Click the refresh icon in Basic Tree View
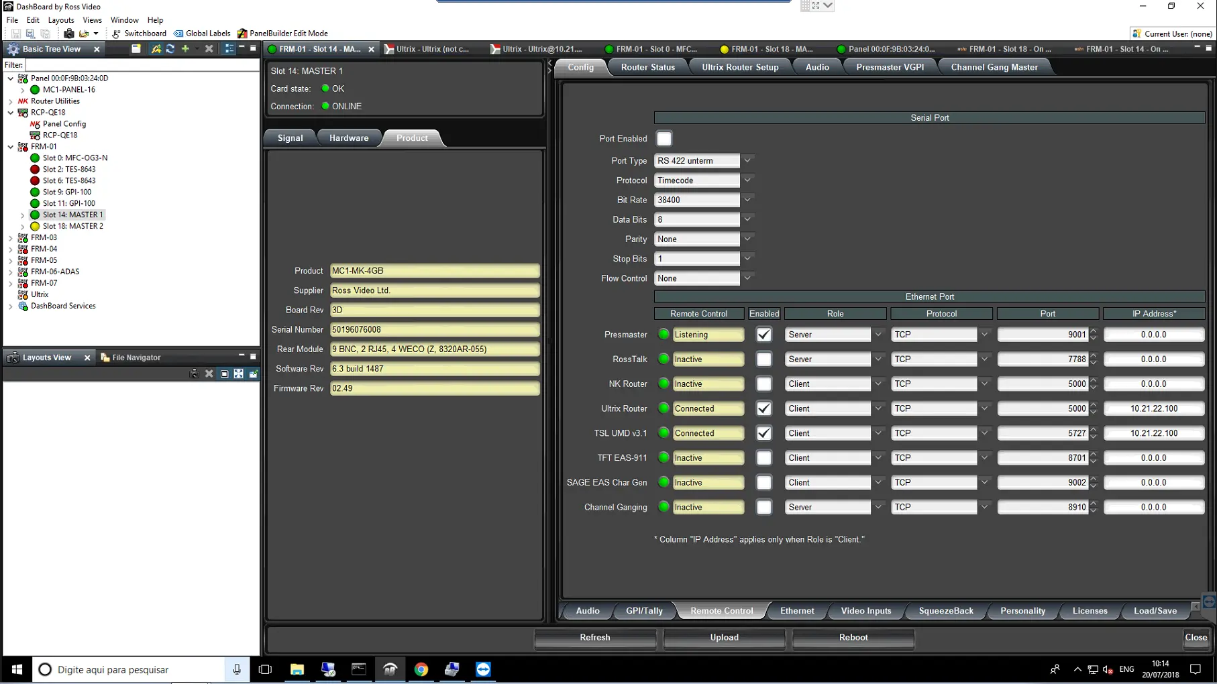This screenshot has height=684, width=1217. [x=170, y=49]
